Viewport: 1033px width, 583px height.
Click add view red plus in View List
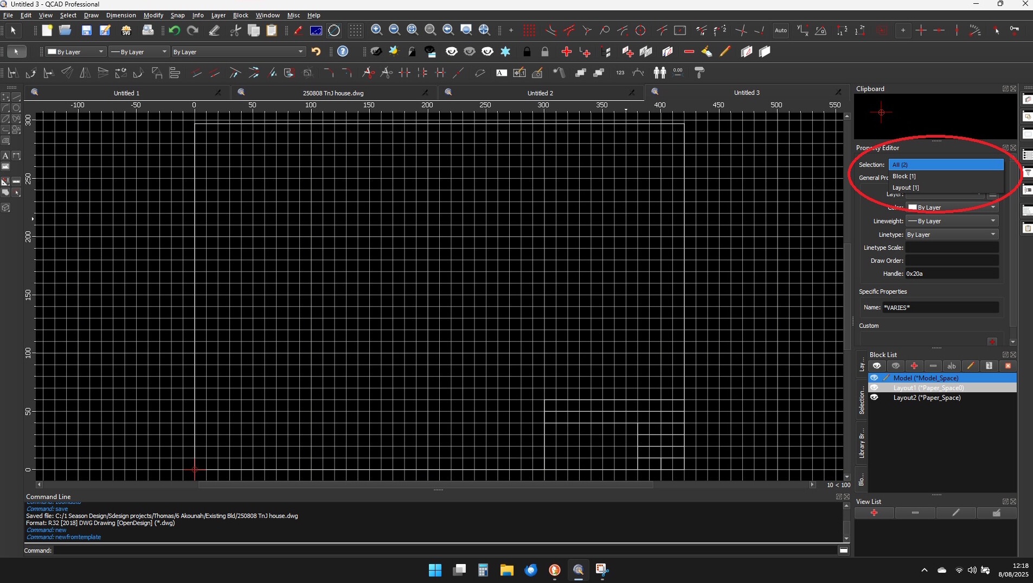[x=874, y=513]
